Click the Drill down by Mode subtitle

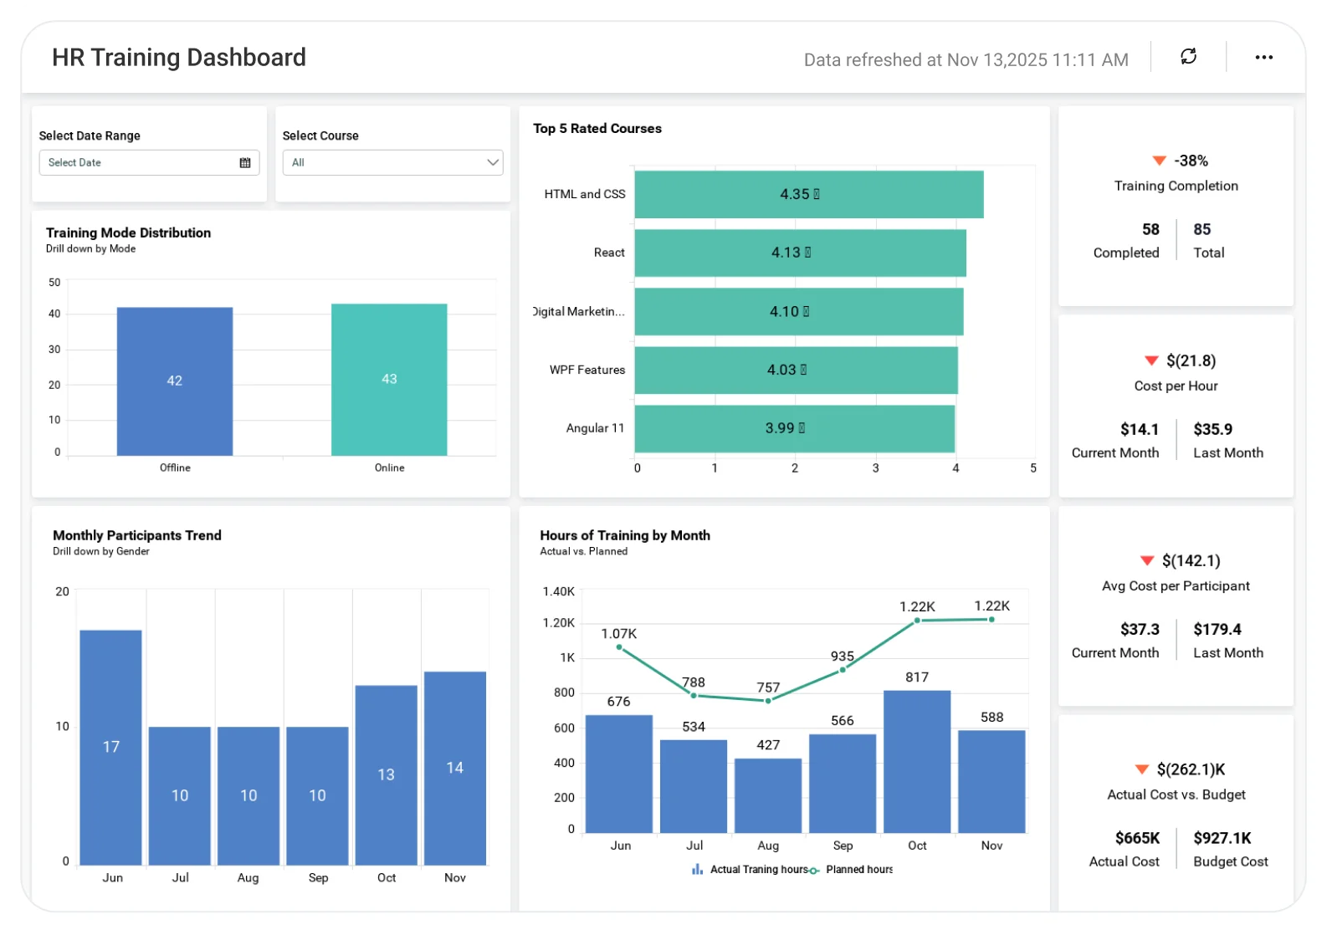click(x=90, y=249)
